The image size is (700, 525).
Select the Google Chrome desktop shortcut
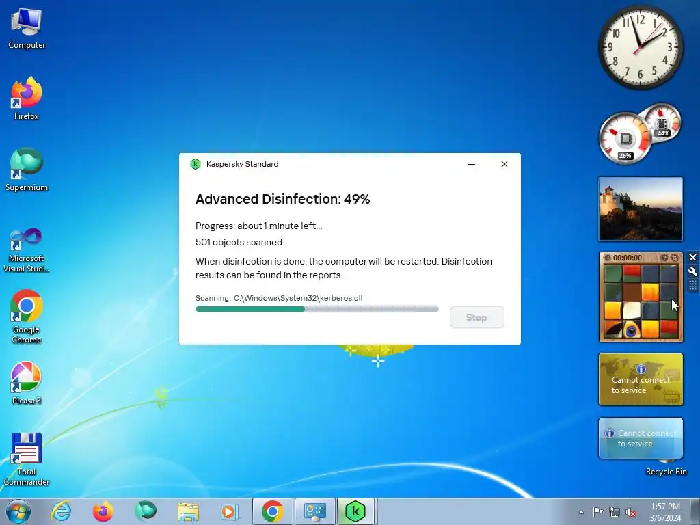(x=27, y=317)
